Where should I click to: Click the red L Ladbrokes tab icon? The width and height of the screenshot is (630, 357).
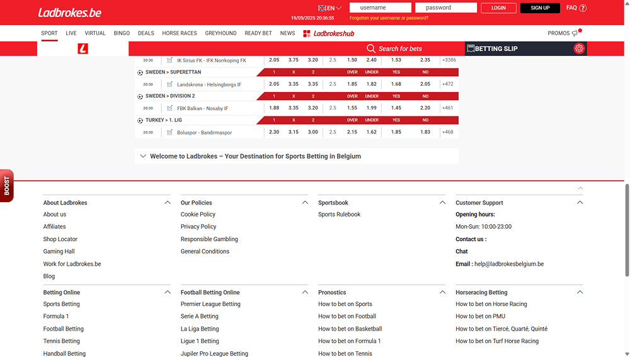click(83, 48)
